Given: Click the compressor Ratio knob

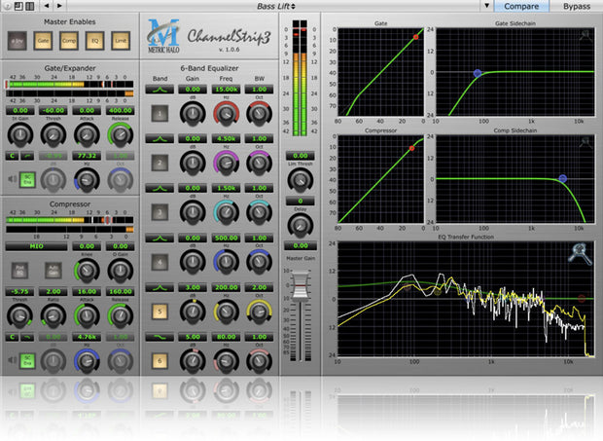Looking at the screenshot, I should pos(53,315).
